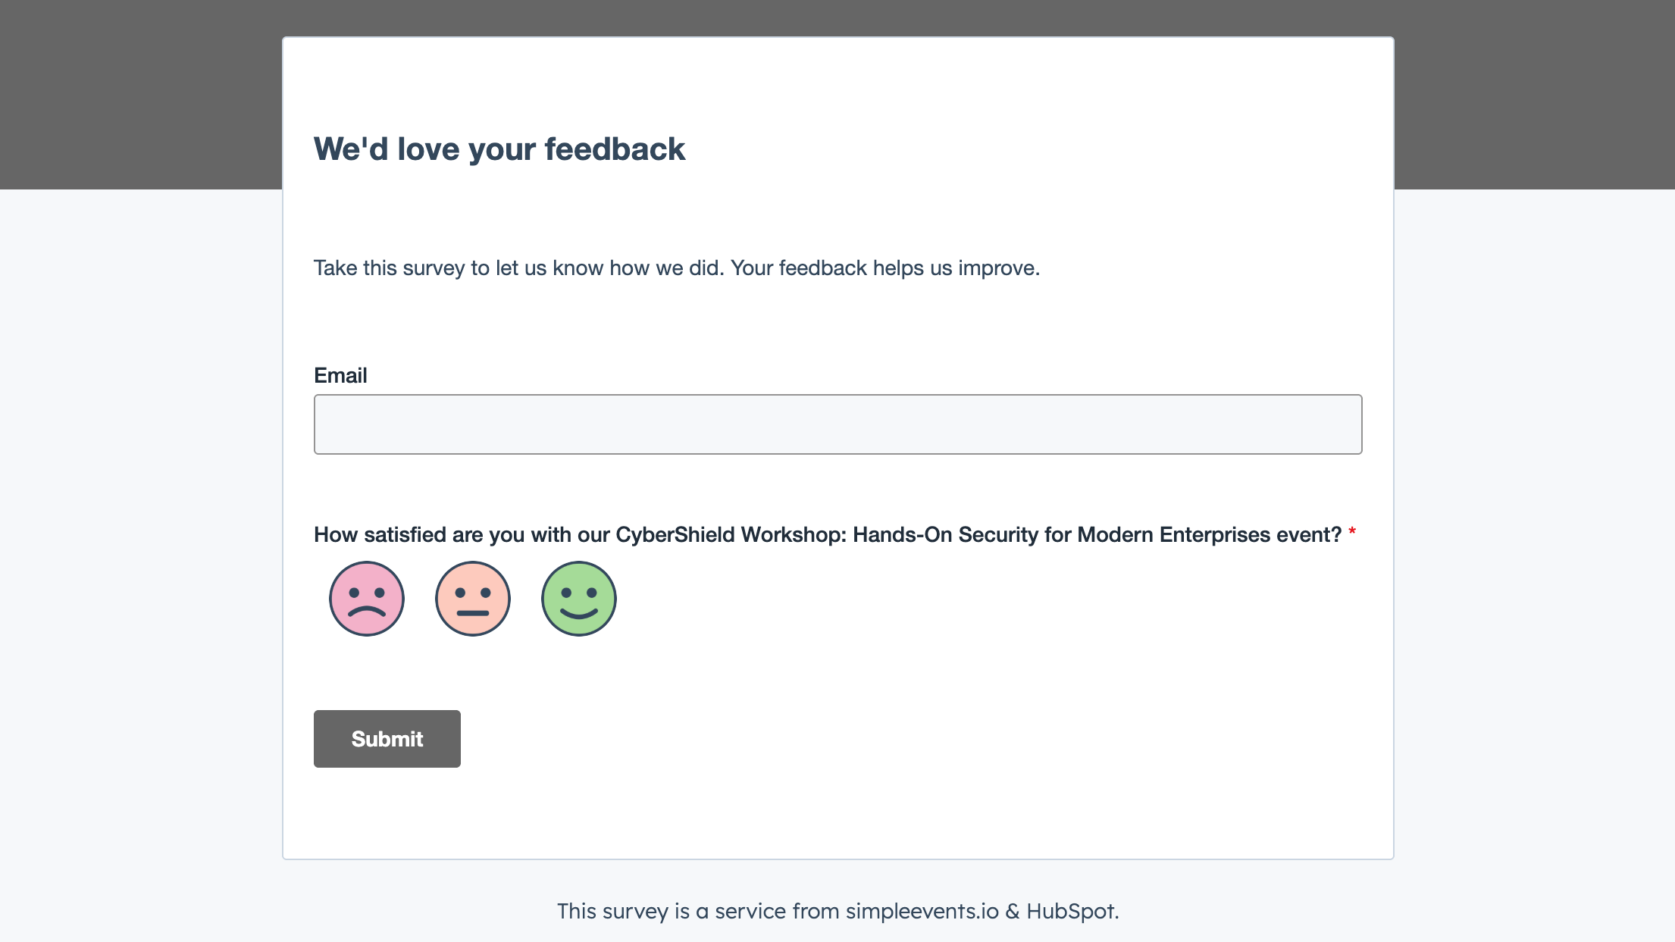
Task: Click the footer service notice text
Action: point(837,912)
